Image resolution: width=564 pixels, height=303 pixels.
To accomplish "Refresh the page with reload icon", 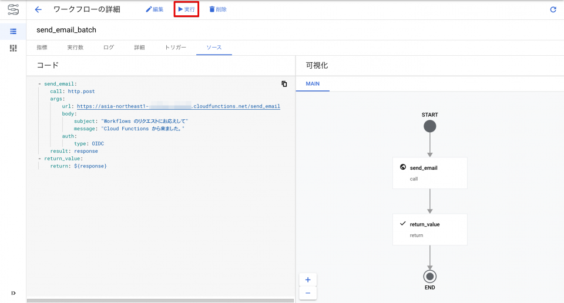I will click(x=553, y=10).
